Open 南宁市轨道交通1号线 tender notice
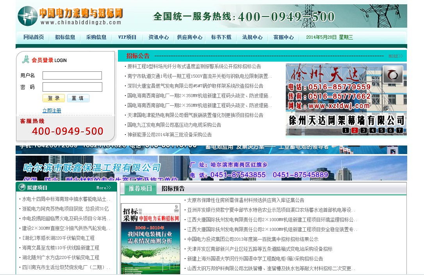The height and width of the screenshot is (275, 424). pos(199,76)
